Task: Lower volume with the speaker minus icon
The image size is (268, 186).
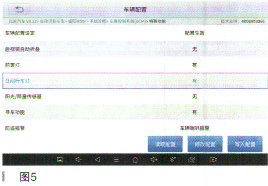Action: [78, 160]
